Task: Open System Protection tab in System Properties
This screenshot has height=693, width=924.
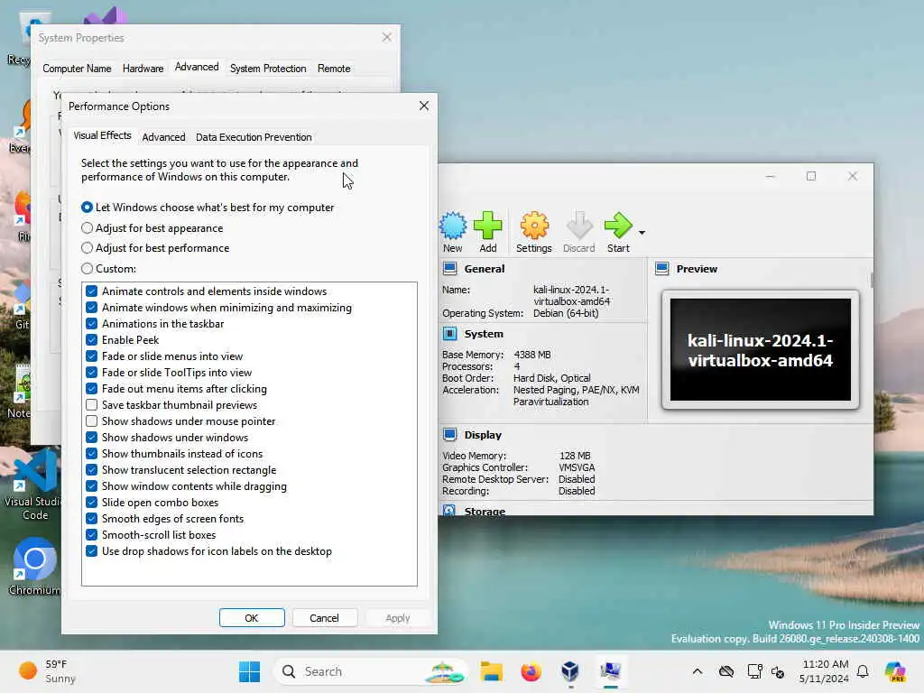Action: [268, 69]
